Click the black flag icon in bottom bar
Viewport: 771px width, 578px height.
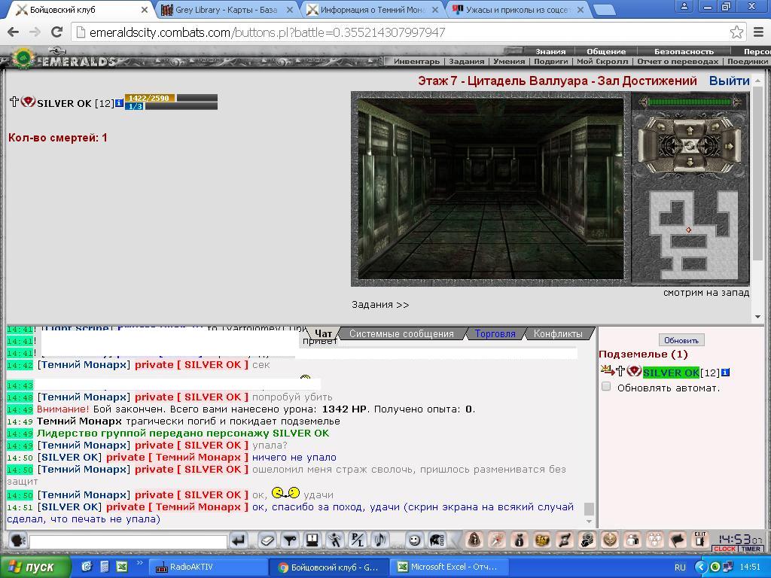click(x=678, y=540)
